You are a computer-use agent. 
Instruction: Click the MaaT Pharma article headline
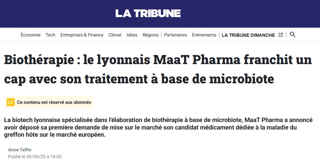pyautogui.click(x=158, y=69)
